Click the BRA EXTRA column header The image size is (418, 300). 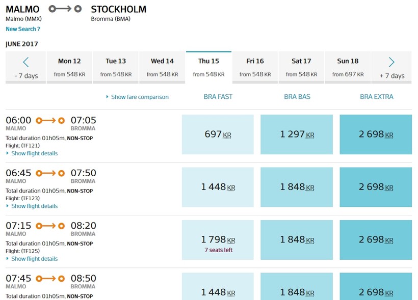[x=377, y=97]
